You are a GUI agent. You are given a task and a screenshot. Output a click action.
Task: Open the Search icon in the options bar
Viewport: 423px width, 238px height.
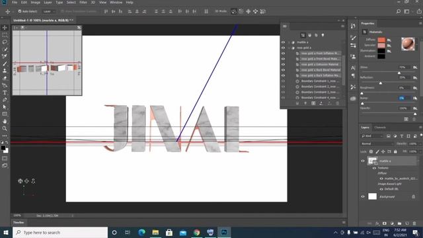[399, 11]
